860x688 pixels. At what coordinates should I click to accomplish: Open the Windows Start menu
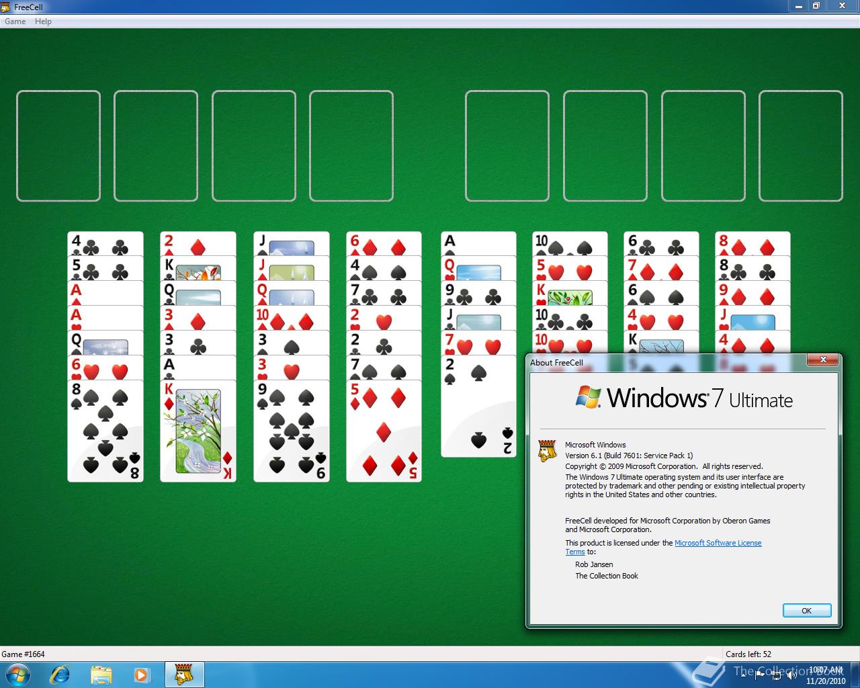point(18,674)
